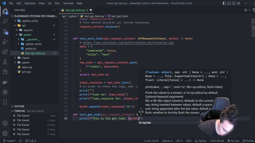Collapse the pytest folder under api
The width and height of the screenshot is (255, 143).
point(34,35)
